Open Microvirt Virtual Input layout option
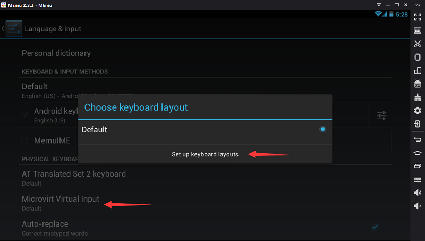425x241 pixels. tap(61, 203)
